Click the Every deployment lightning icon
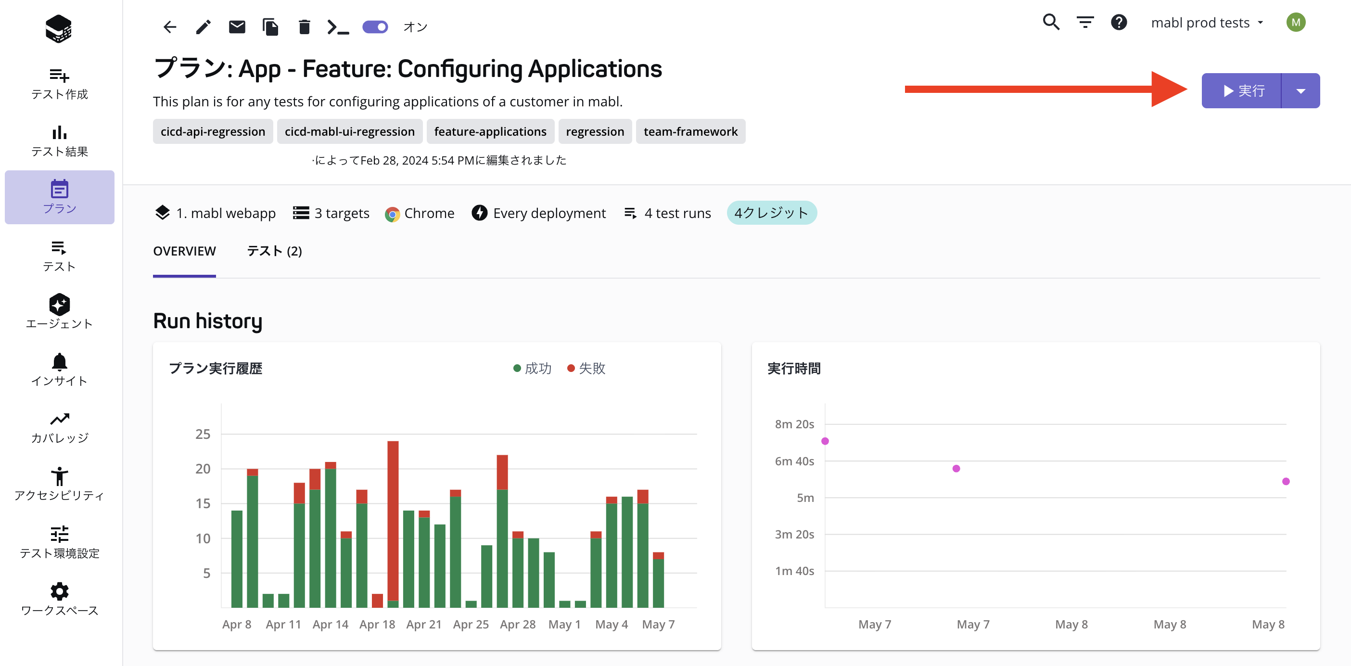The width and height of the screenshot is (1351, 666). [479, 212]
